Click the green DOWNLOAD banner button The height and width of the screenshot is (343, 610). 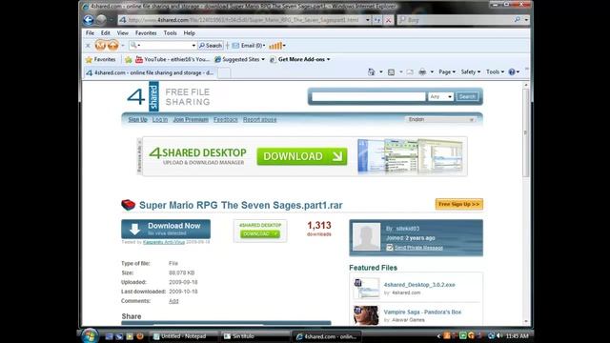pyautogui.click(x=302, y=156)
